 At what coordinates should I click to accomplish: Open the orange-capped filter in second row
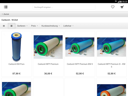[x=111, y=90]
